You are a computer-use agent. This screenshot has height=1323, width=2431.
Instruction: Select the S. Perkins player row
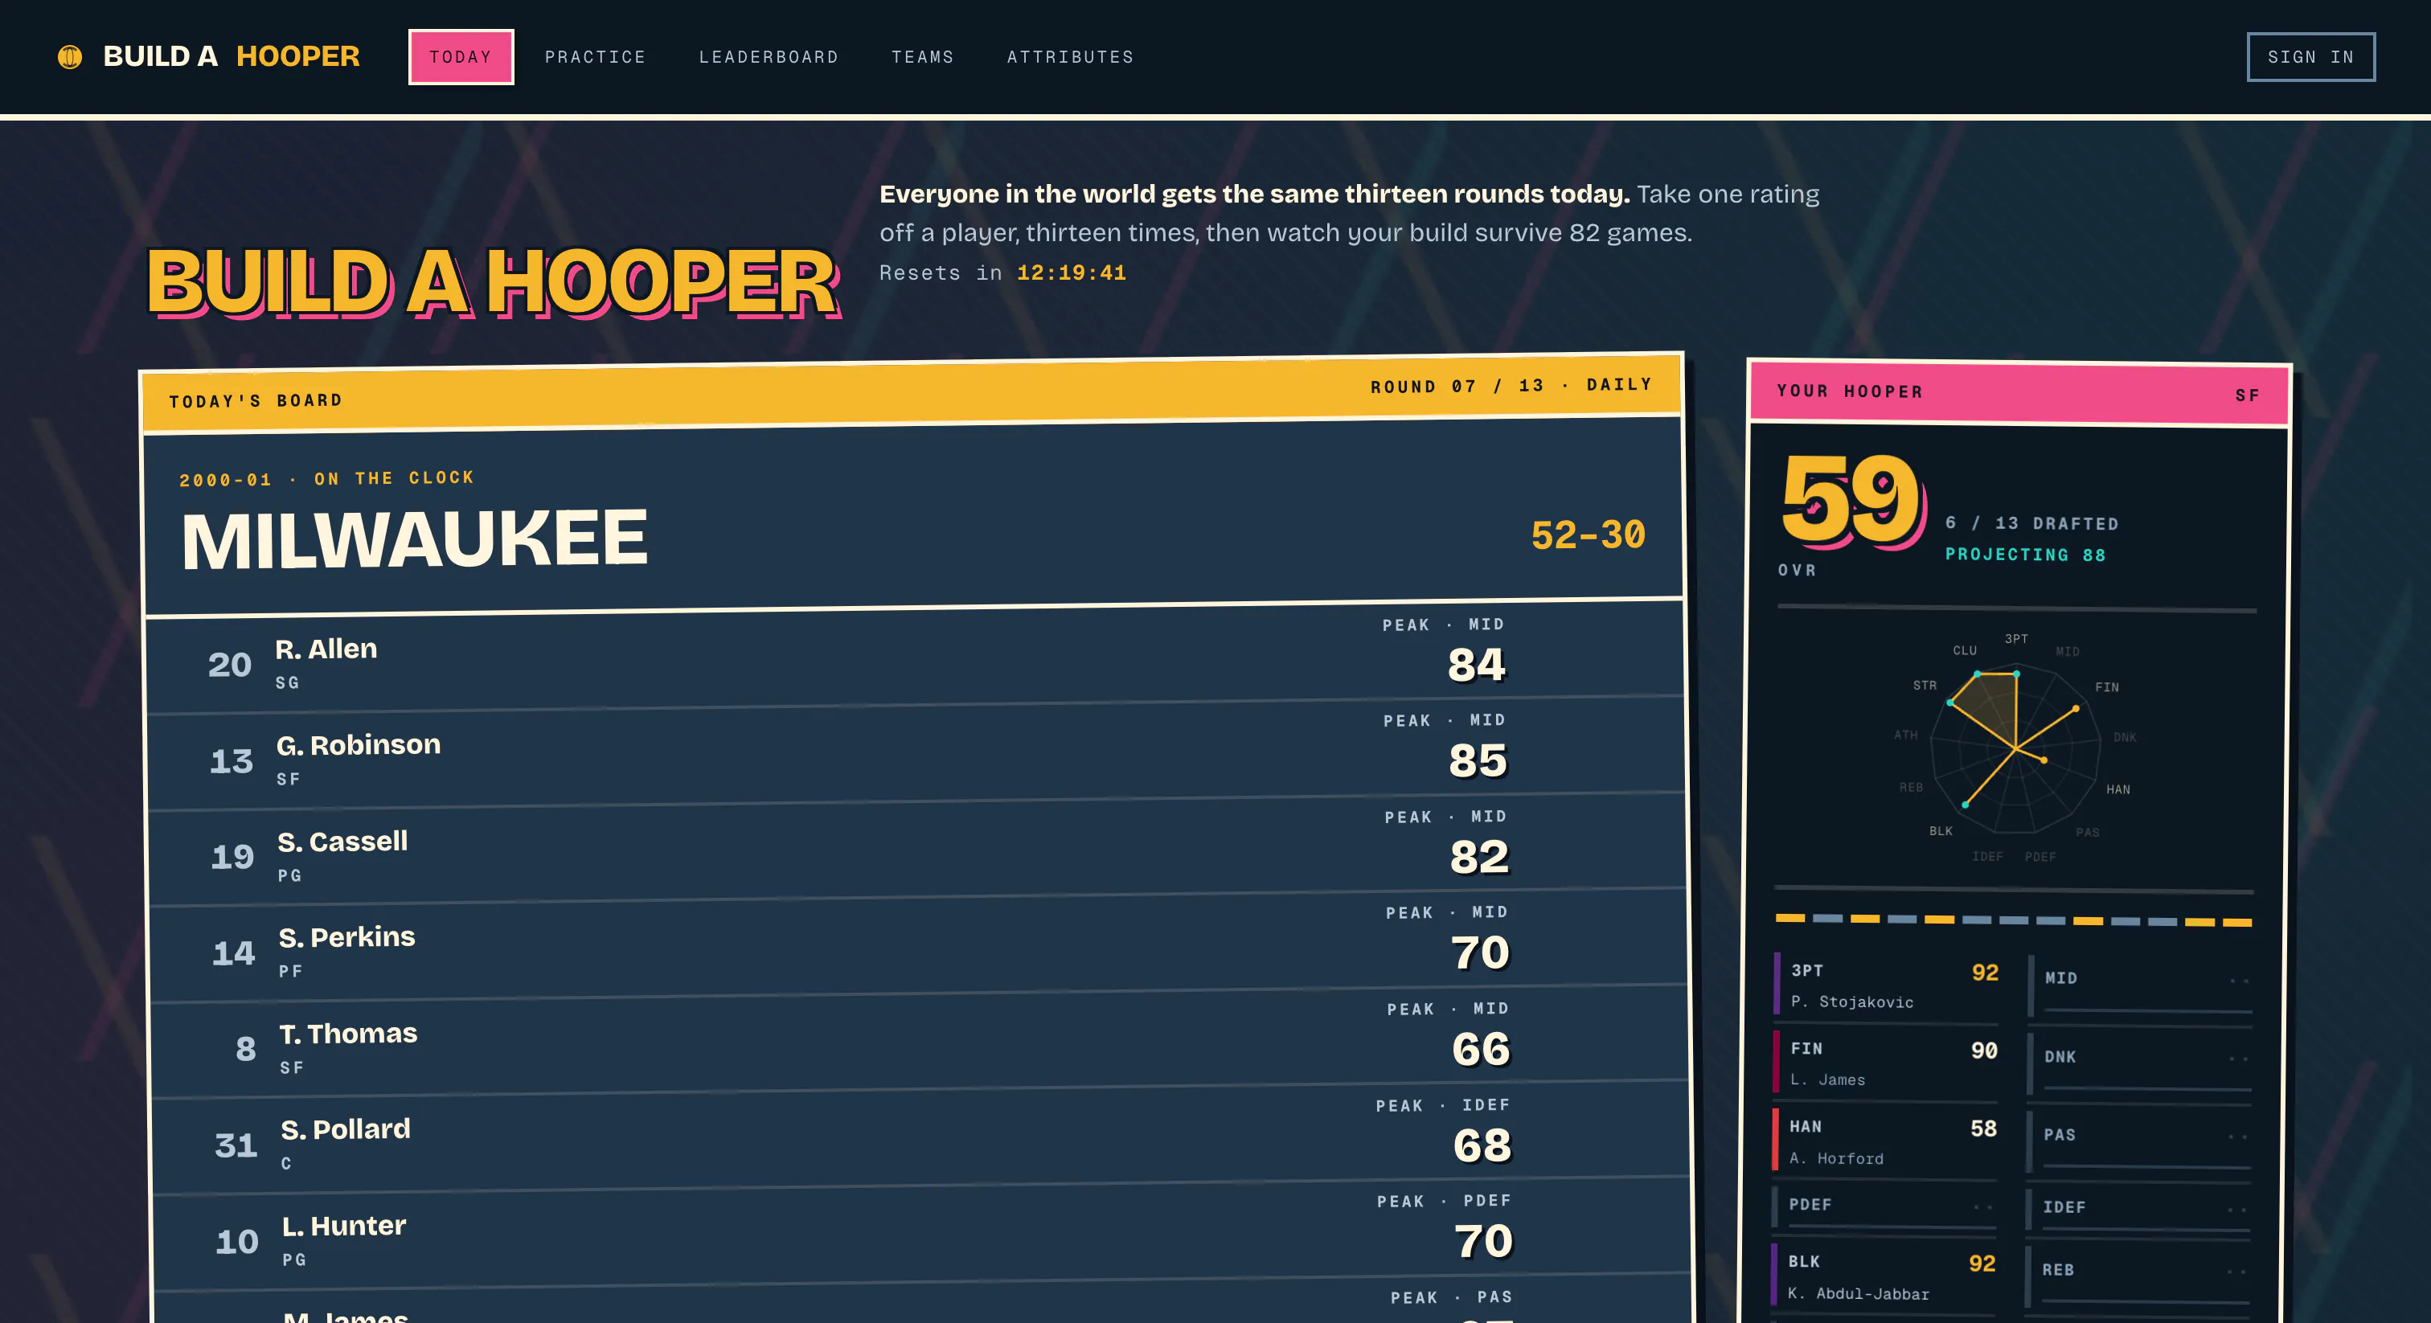point(917,945)
